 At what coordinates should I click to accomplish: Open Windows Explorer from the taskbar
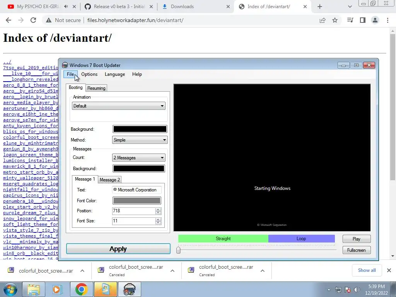tap(34, 289)
